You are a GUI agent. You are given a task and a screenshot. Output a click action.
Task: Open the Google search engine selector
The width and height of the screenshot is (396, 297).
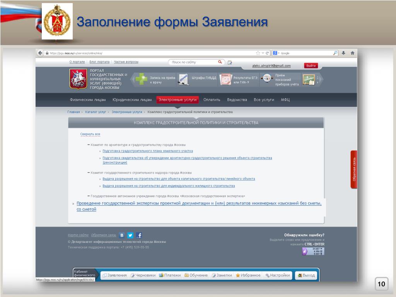click(276, 53)
